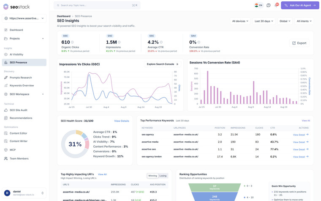Open the Recommendations icon
The image size is (321, 201).
pyautogui.click(x=6, y=118)
